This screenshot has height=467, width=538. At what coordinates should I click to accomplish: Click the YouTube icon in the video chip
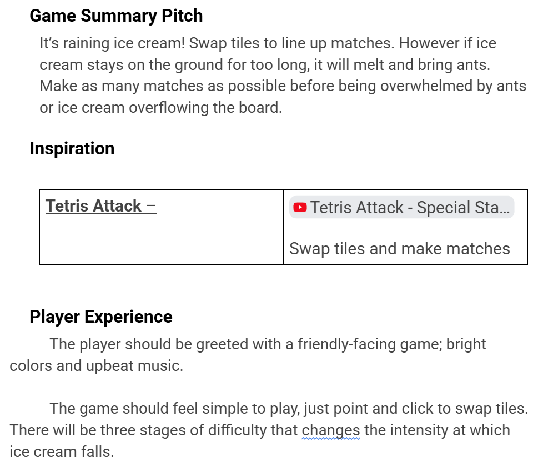coord(300,207)
